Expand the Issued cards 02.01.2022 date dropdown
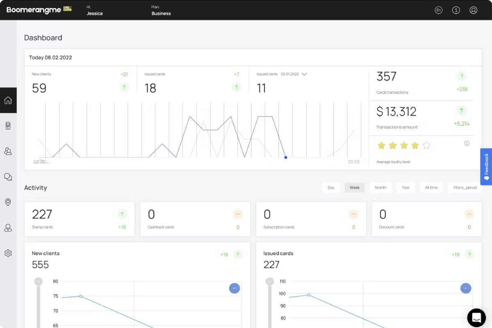This screenshot has width=492, height=328. point(304,74)
